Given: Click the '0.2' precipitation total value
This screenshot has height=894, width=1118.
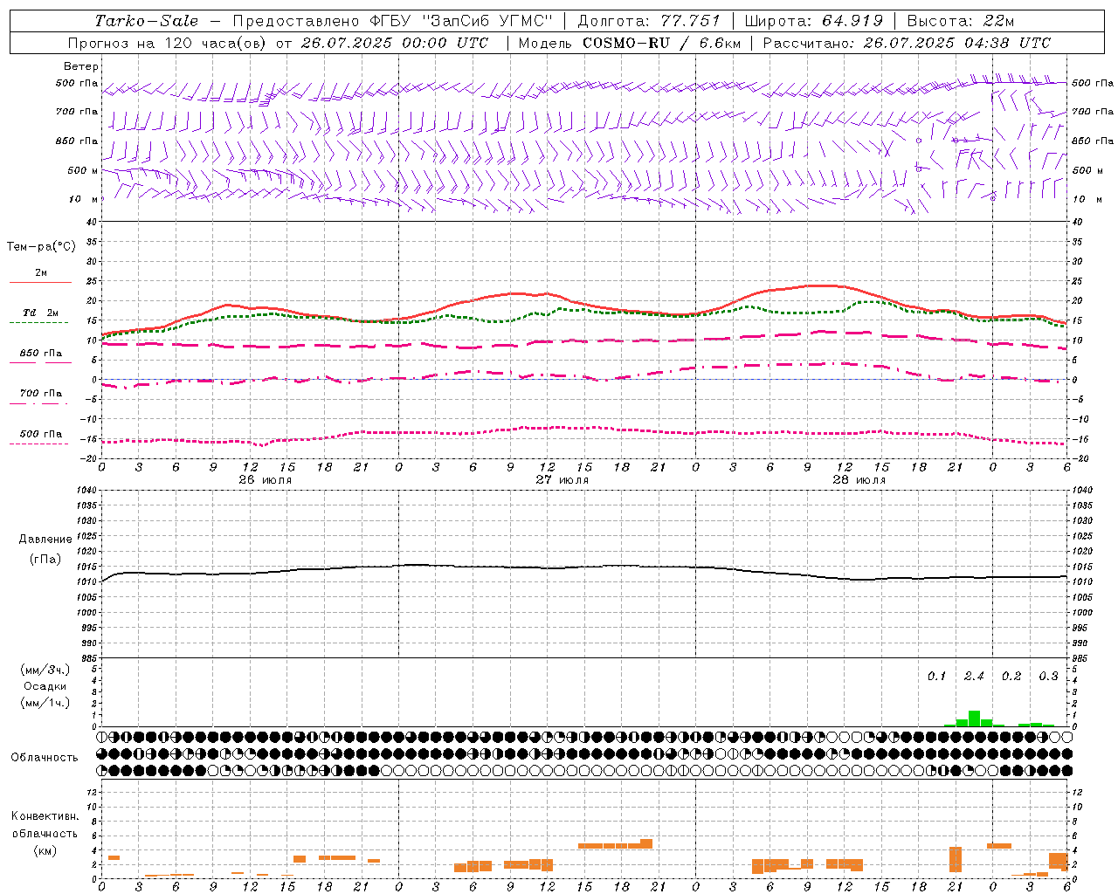Looking at the screenshot, I should point(1011,677).
